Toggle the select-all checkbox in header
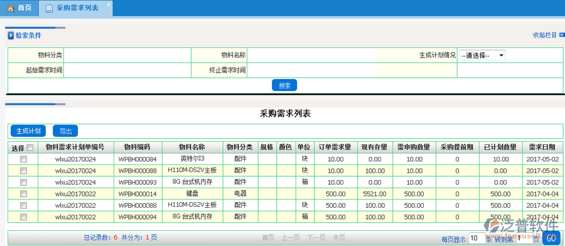 point(30,147)
